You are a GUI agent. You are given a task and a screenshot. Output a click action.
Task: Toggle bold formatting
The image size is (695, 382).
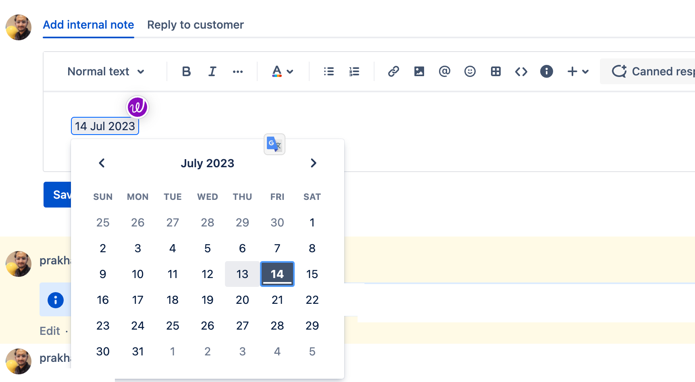click(x=186, y=72)
